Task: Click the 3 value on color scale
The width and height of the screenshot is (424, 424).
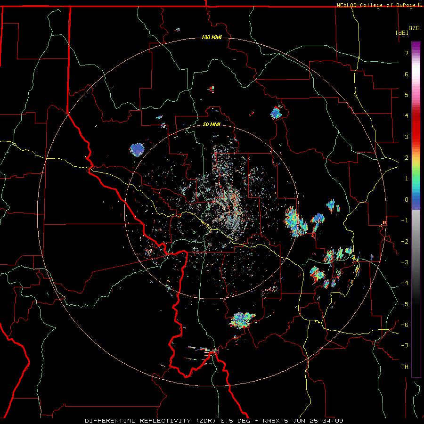Action: [407, 137]
